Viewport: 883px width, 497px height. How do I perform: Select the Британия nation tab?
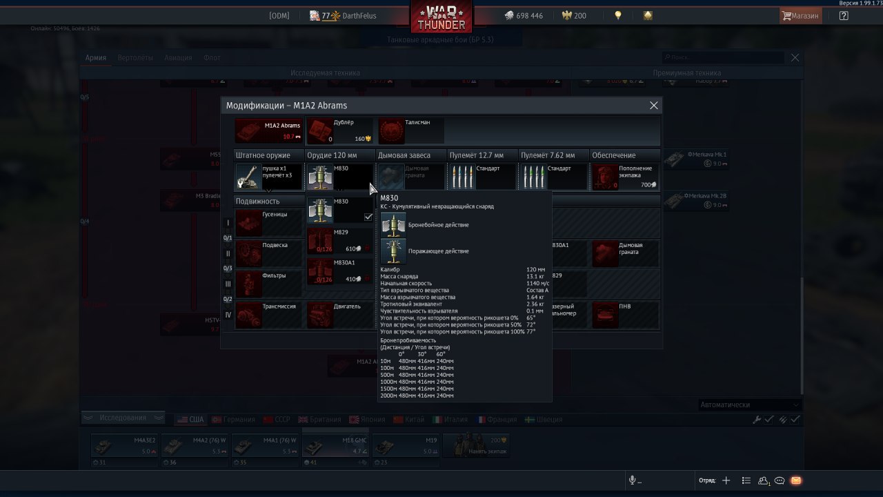click(319, 420)
